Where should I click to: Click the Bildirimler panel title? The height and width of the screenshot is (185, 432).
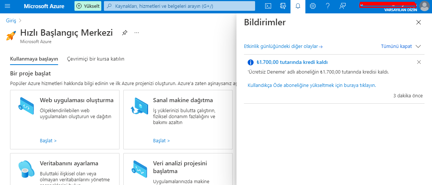265,23
